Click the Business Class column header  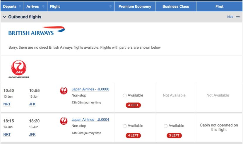pos(176,6)
